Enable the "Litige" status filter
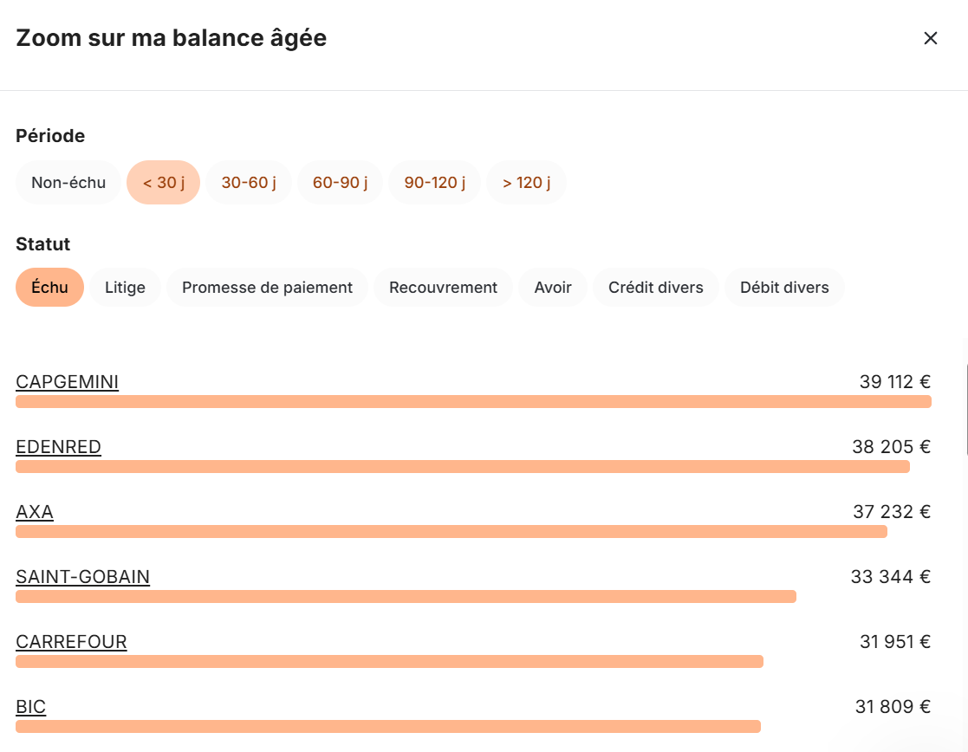 tap(125, 287)
